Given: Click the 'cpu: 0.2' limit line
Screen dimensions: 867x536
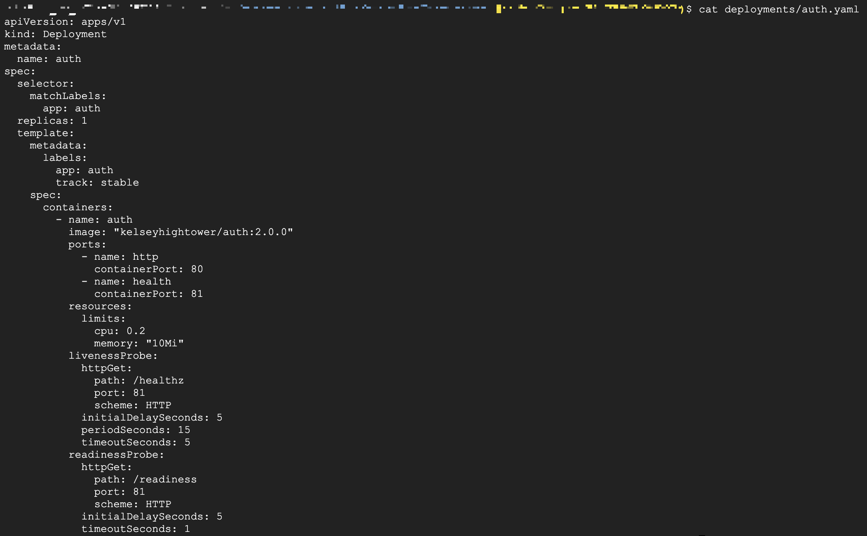Looking at the screenshot, I should [x=120, y=331].
